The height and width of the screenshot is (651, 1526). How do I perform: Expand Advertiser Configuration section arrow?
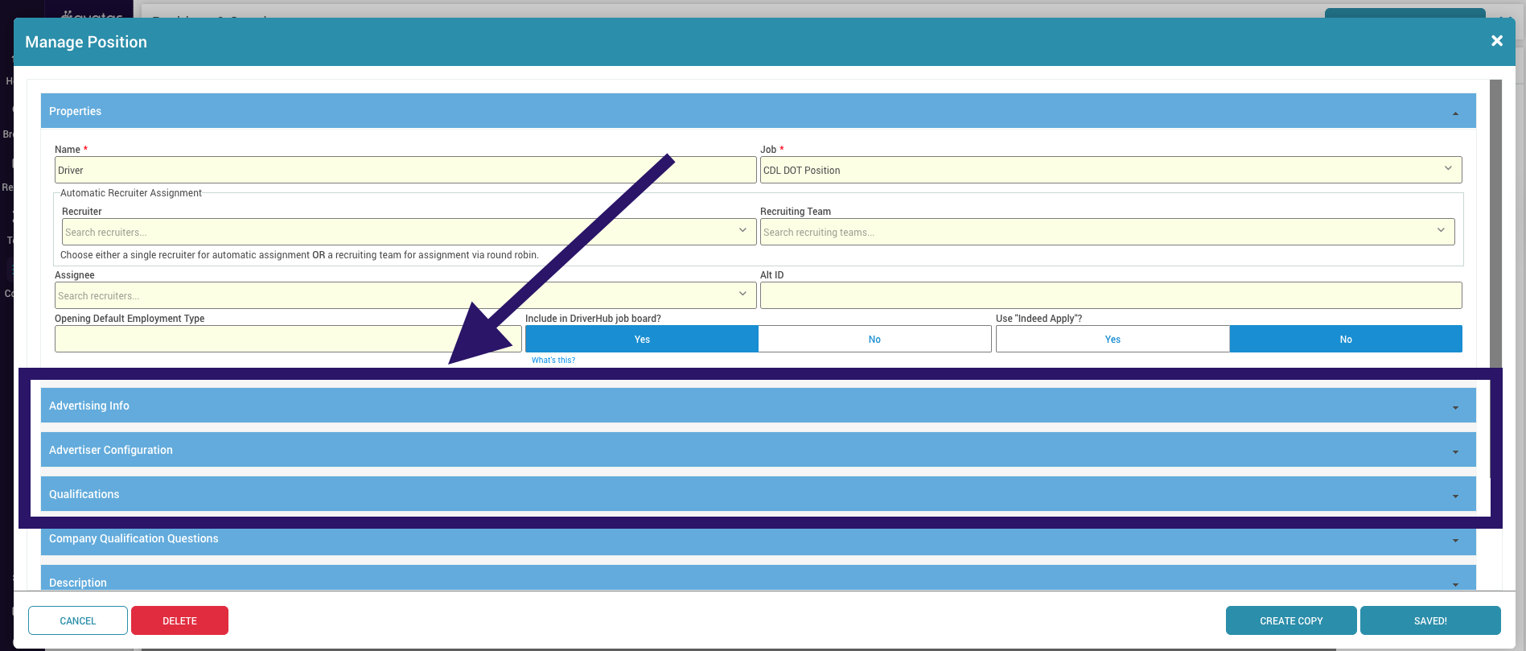[x=1455, y=451]
